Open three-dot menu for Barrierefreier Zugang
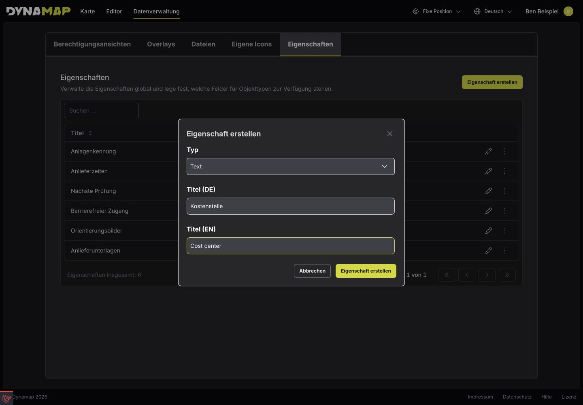 pyautogui.click(x=505, y=211)
